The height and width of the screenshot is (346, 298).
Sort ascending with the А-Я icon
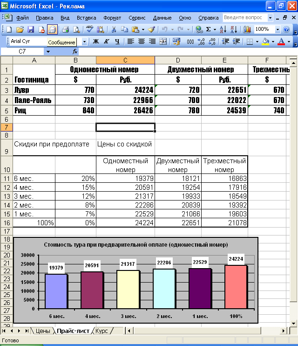223,29
